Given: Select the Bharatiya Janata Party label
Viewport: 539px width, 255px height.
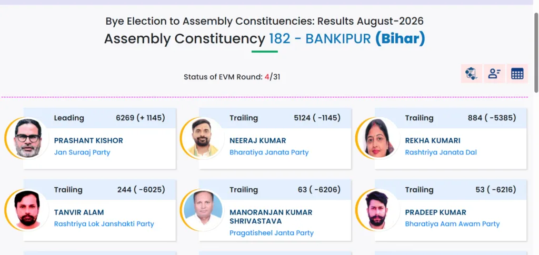Looking at the screenshot, I should [269, 152].
